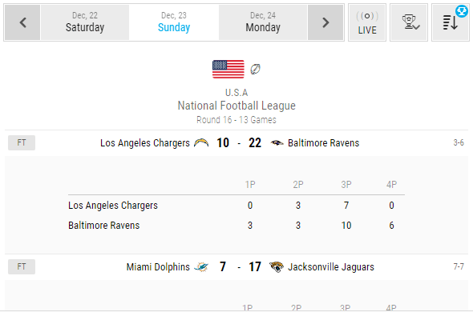This screenshot has width=473, height=312.
Task: Go to next day with right arrow
Action: (x=325, y=22)
